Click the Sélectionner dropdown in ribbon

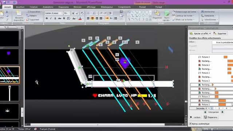[x=210, y=20]
